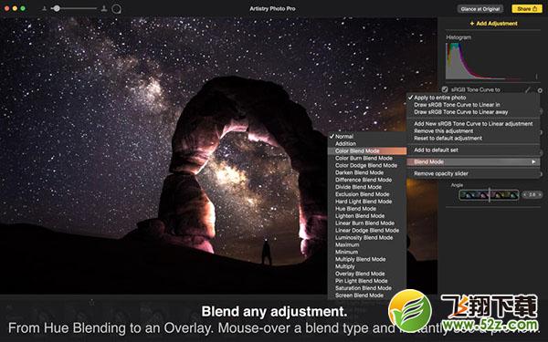This screenshot has height=342, width=548.
Task: Click the Add Adjustment button
Action: pos(493,24)
